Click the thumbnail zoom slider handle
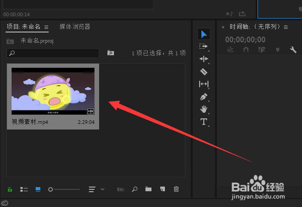302x207 pixels. (x=50, y=189)
